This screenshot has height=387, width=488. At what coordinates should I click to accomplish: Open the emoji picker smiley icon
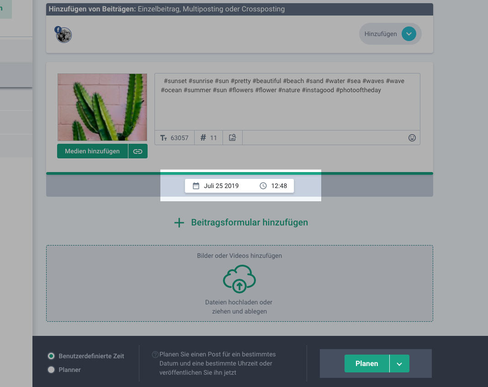click(412, 138)
